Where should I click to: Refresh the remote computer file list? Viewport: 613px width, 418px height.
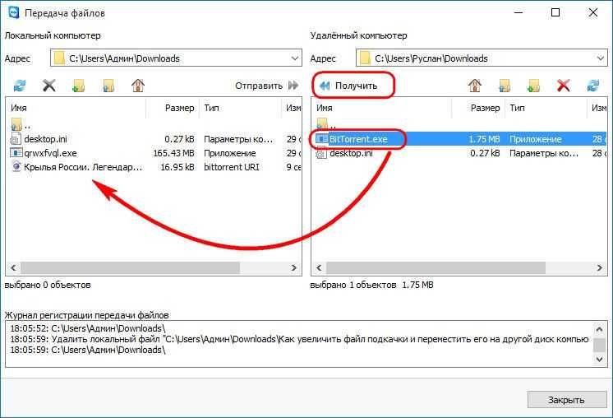click(x=592, y=86)
